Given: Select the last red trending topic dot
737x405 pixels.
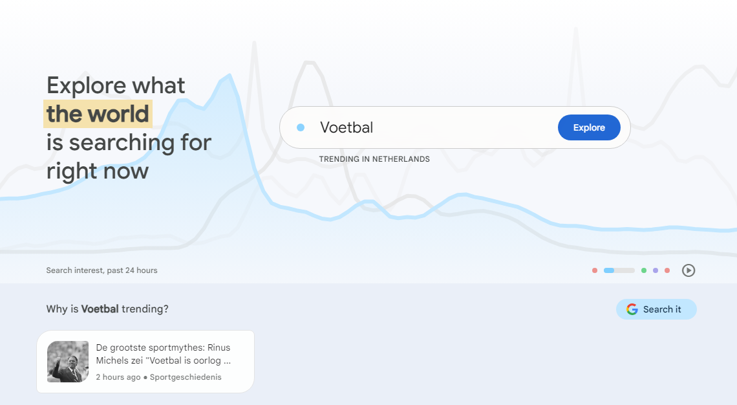Looking at the screenshot, I should tap(667, 270).
